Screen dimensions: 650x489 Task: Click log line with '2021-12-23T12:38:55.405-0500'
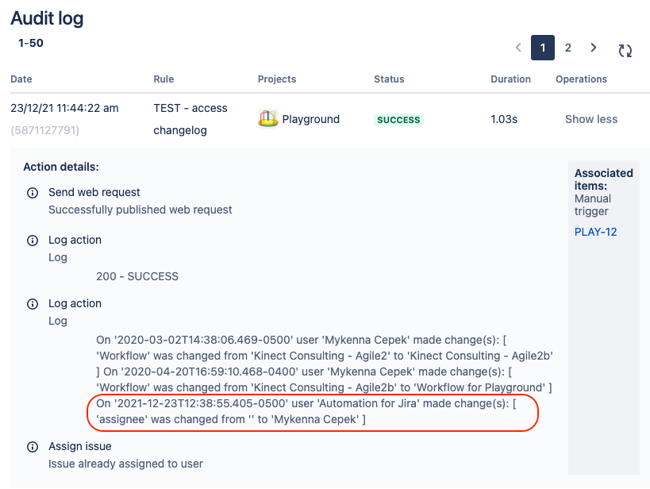pos(306,403)
